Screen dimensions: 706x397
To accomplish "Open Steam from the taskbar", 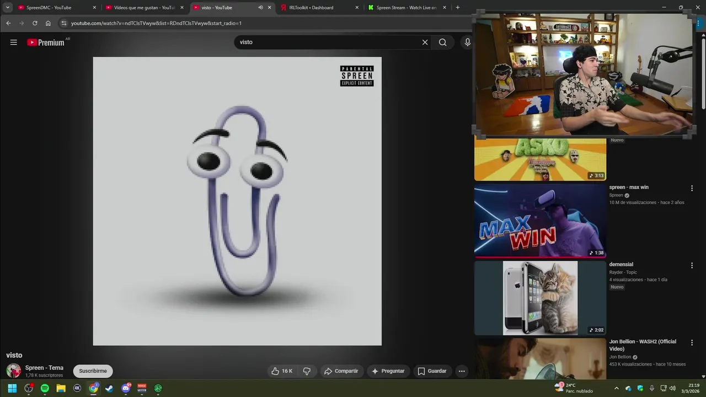I will tap(109, 388).
